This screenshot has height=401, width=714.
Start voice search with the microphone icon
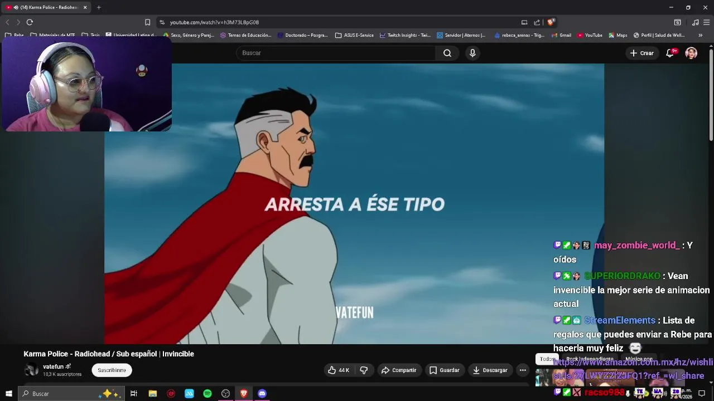(x=472, y=53)
